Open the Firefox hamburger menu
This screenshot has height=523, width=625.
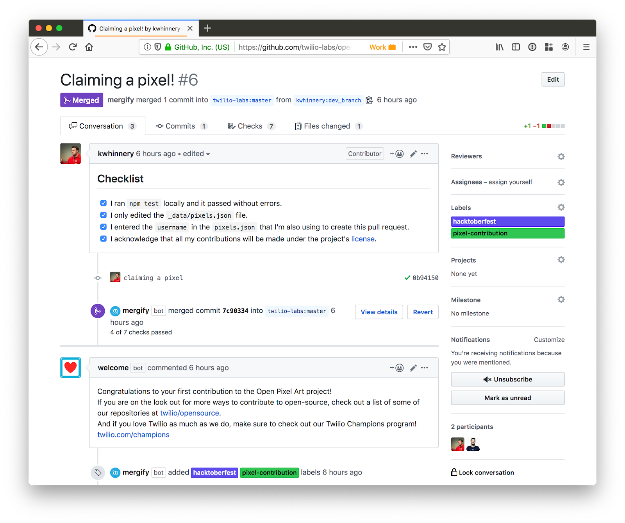point(586,47)
